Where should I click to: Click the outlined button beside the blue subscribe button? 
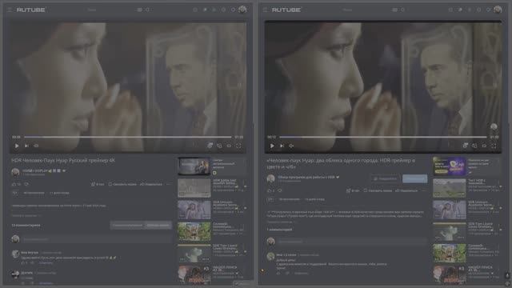[x=386, y=178]
